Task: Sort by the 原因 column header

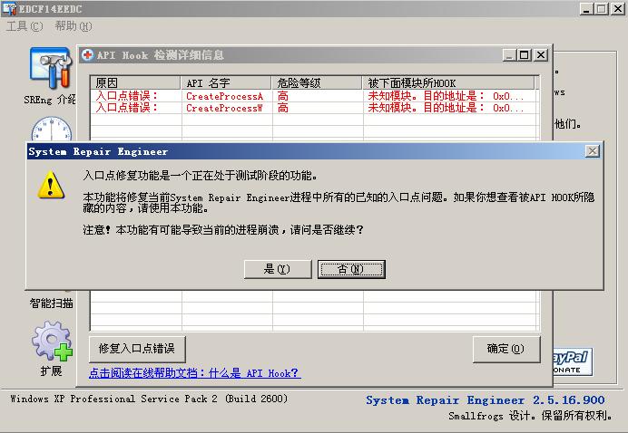Action: tap(135, 82)
